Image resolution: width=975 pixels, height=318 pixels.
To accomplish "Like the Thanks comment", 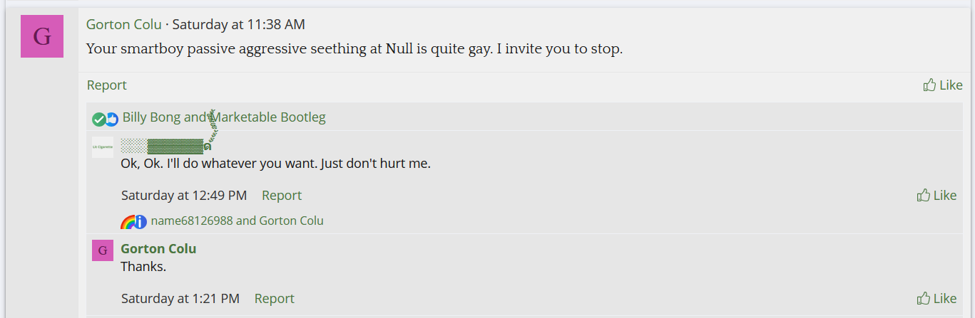I will [936, 299].
